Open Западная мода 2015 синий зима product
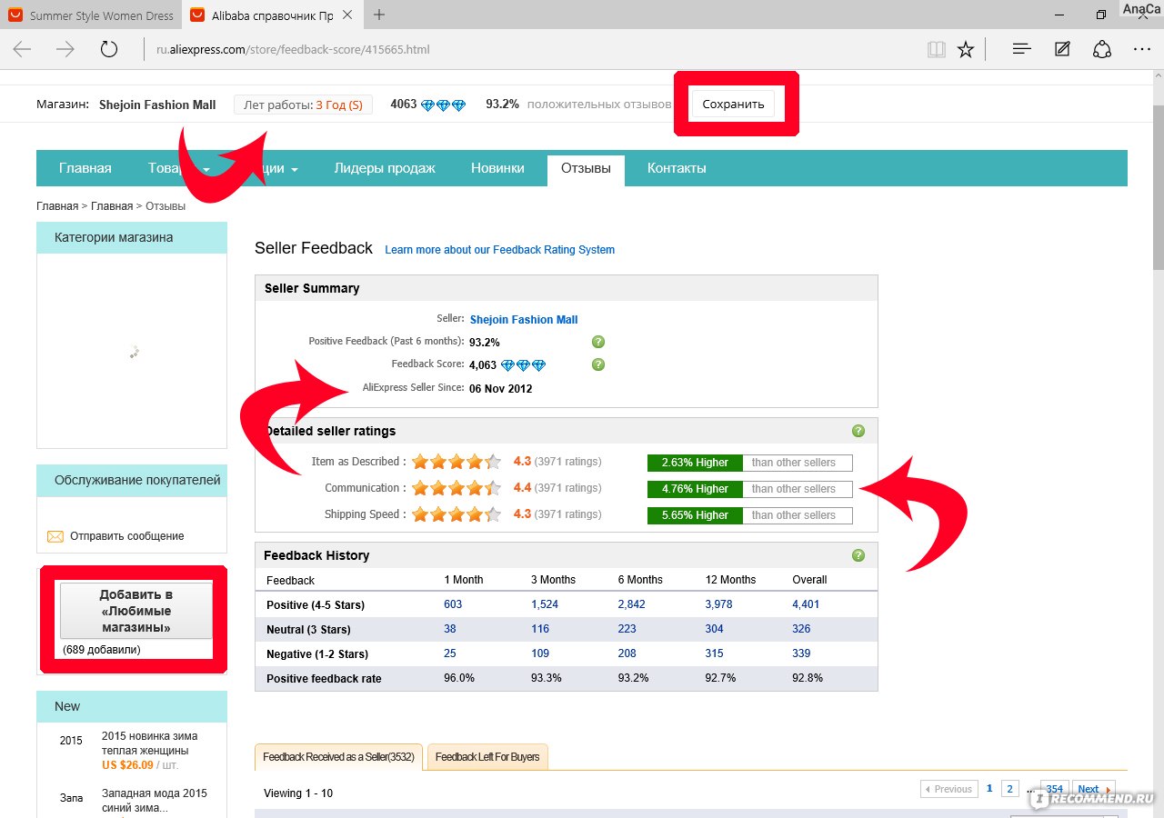The height and width of the screenshot is (818, 1164). [x=155, y=801]
